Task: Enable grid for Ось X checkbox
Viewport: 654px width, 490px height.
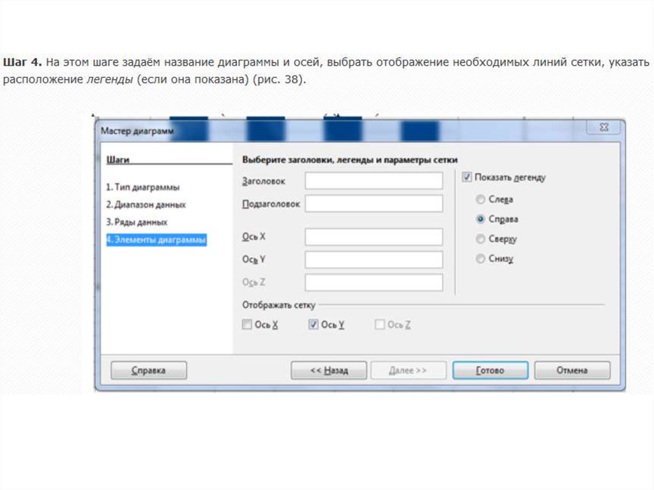Action: click(247, 325)
